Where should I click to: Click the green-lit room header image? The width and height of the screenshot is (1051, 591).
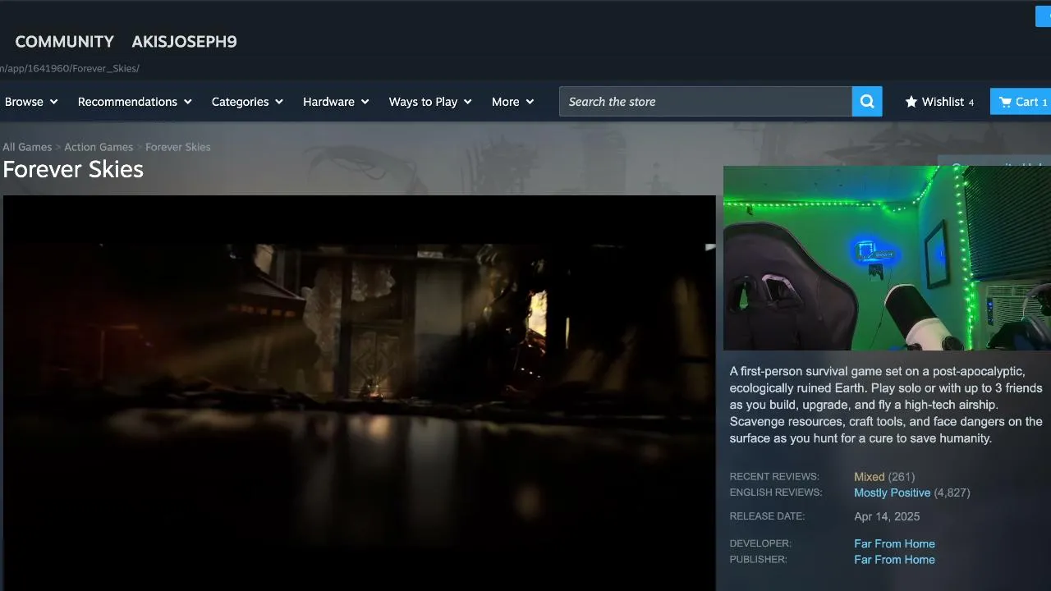pos(887,258)
